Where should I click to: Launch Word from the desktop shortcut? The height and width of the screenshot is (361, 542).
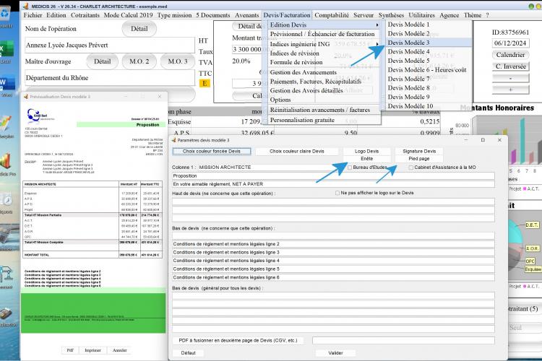7,82
